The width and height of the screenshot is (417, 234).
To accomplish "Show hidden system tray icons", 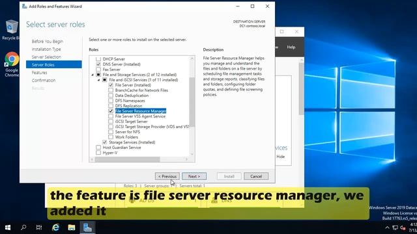I will [387, 227].
